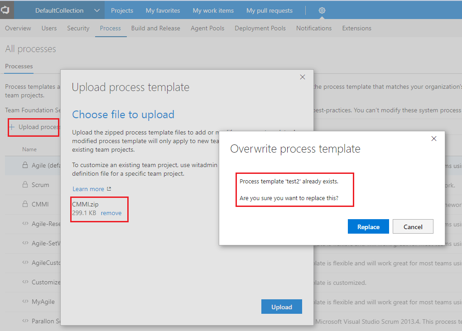This screenshot has width=462, height=331.
Task: Click the Team Foundation Server logo icon
Action: pos(5,10)
